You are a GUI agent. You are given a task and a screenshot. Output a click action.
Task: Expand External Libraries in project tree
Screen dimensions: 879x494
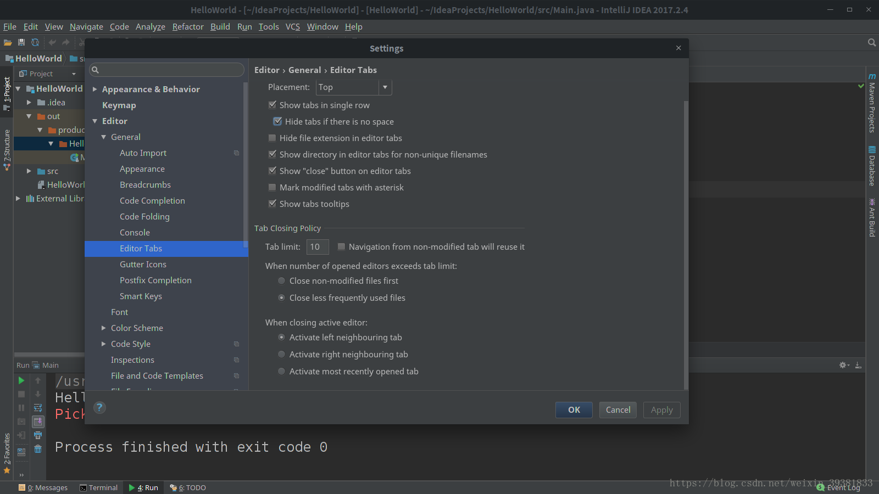[18, 198]
